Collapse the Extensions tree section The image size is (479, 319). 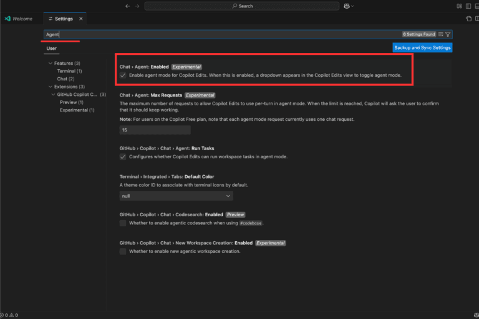[51, 87]
